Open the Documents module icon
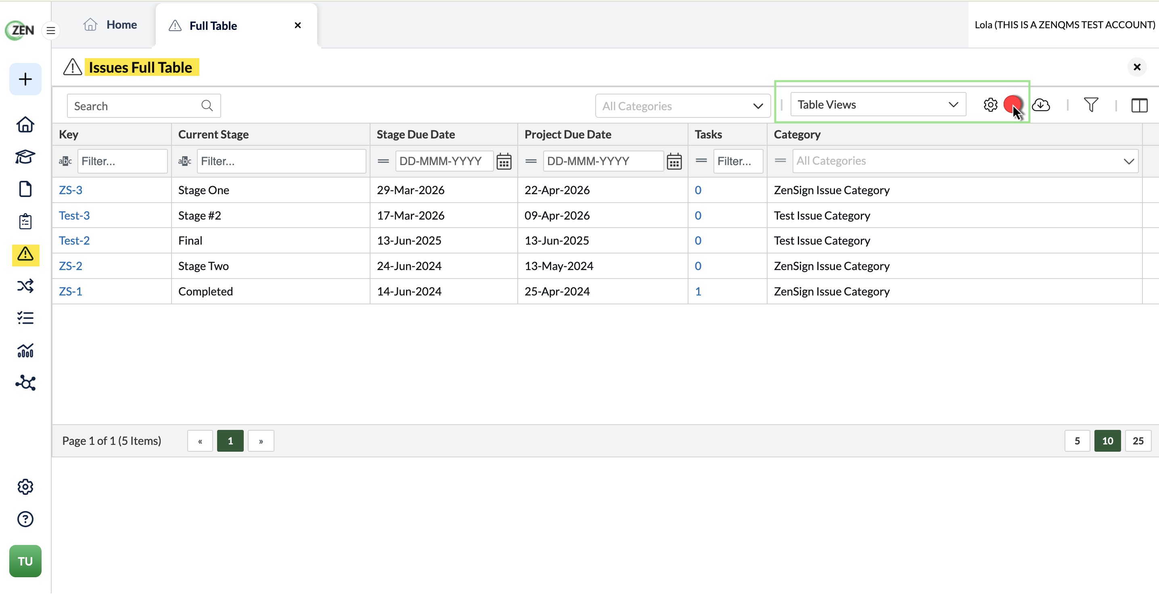Image resolution: width=1159 pixels, height=595 pixels. (25, 189)
